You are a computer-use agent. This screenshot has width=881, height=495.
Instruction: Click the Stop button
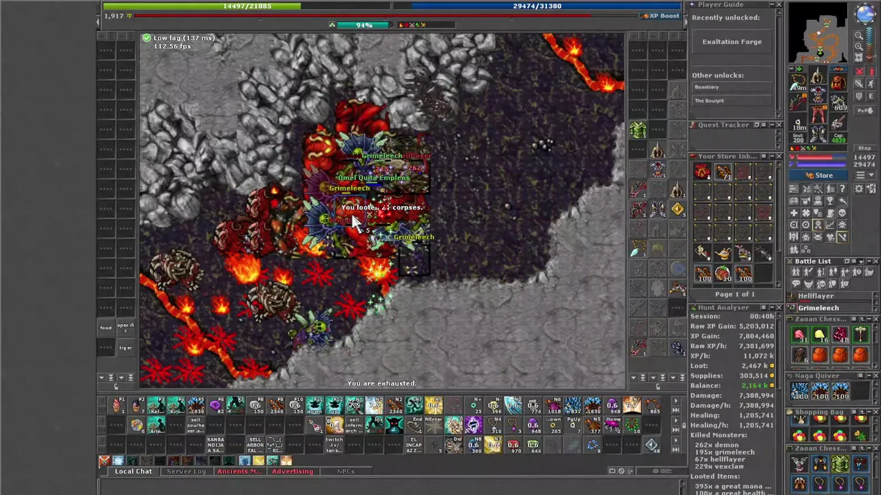tap(865, 148)
